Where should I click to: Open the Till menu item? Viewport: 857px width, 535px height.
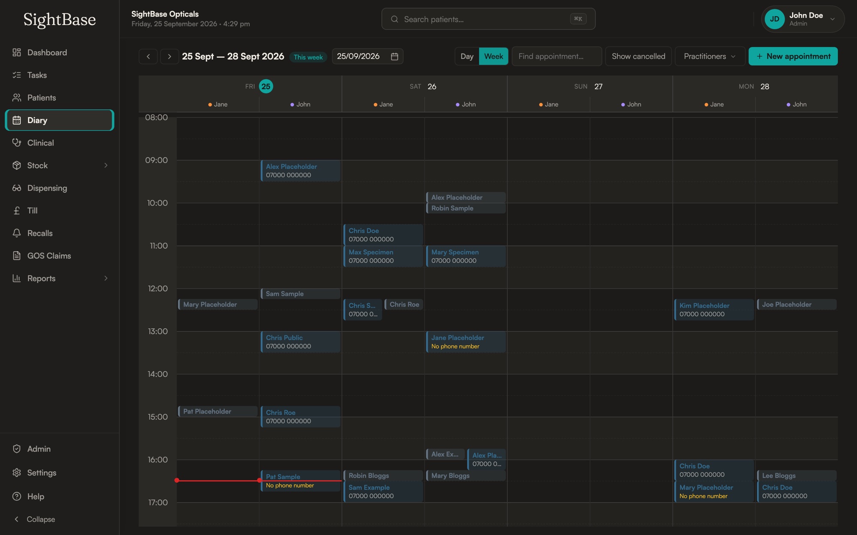tap(59, 211)
